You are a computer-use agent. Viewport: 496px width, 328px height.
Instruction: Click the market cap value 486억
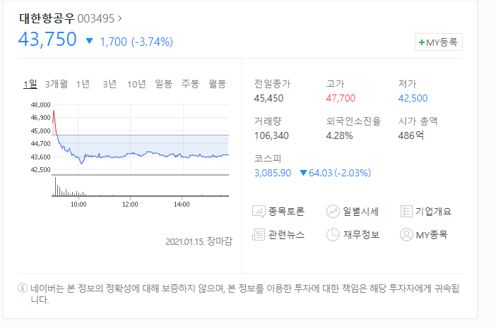point(411,135)
